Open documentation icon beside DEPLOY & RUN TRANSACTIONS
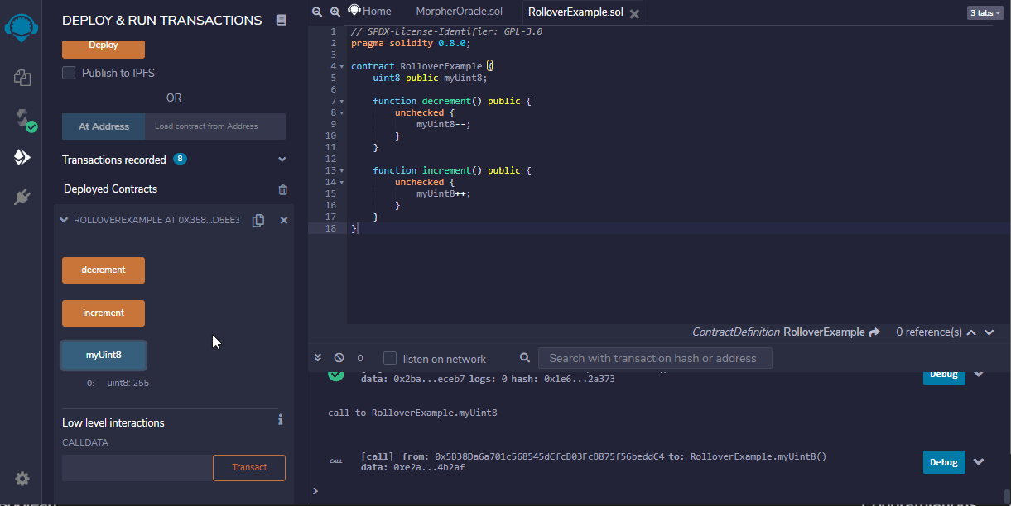Screen dimensions: 1011x506 click(282, 20)
